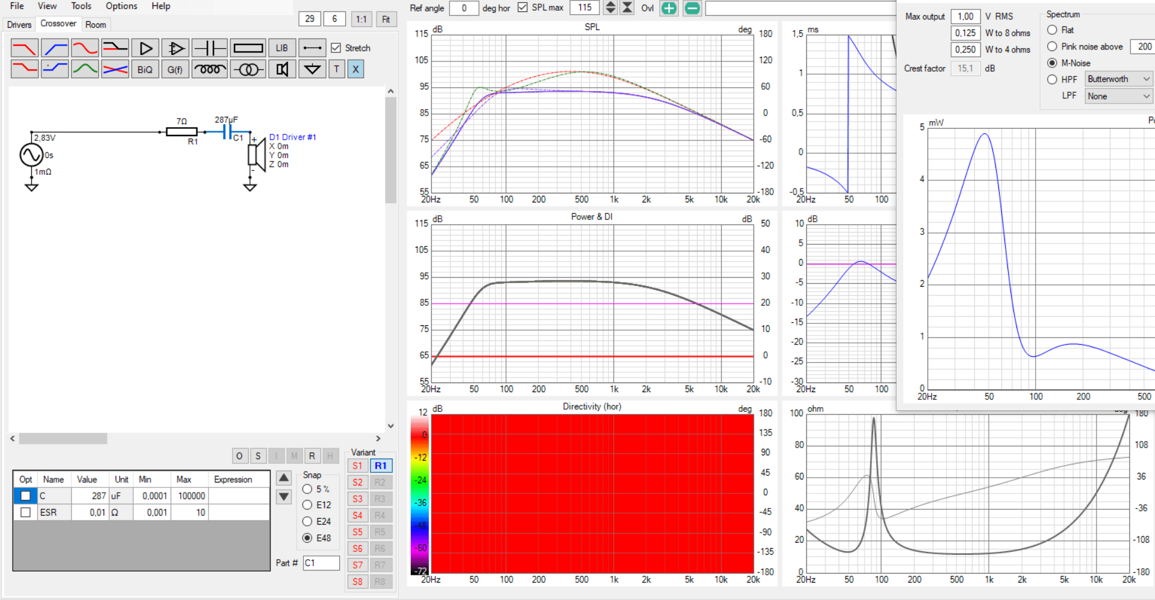Click the green plus overlay button

[x=669, y=8]
